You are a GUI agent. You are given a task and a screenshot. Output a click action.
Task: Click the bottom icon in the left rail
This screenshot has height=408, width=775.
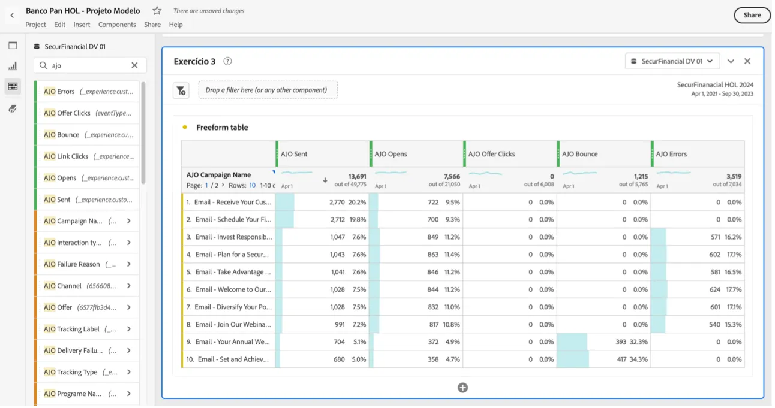(13, 108)
